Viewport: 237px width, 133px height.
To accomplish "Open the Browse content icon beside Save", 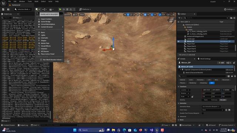I will pyautogui.click(x=9, y=9).
